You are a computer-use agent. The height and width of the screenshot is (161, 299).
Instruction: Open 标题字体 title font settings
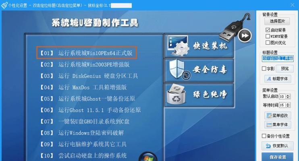point(278,79)
